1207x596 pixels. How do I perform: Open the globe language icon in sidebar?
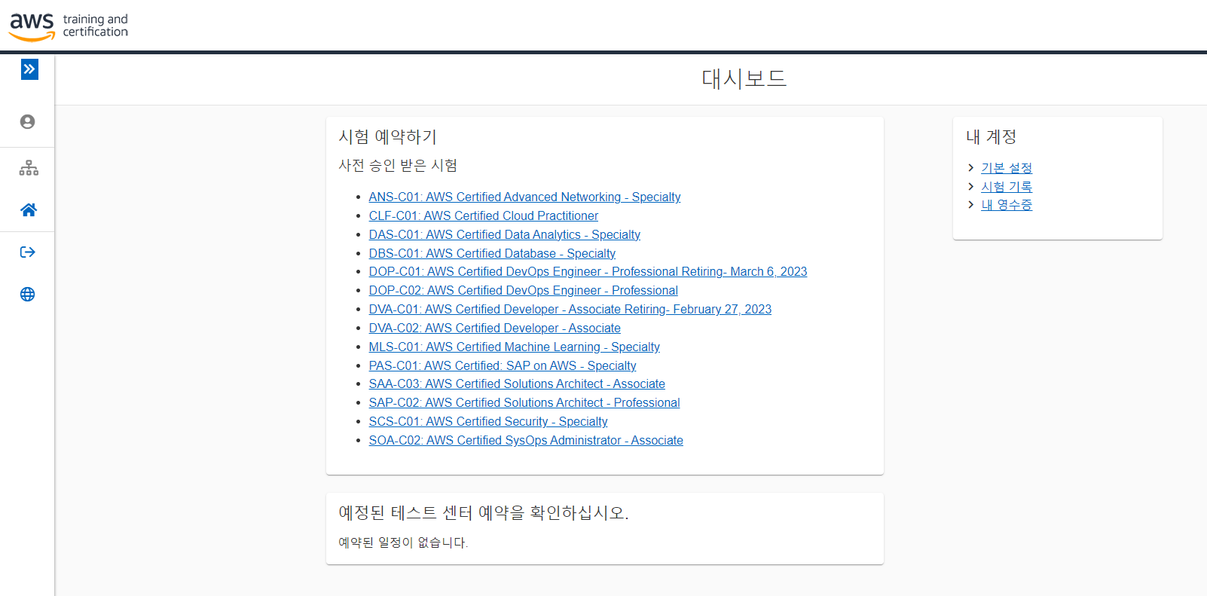tap(28, 295)
